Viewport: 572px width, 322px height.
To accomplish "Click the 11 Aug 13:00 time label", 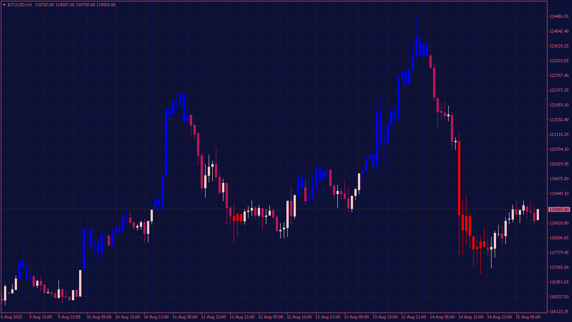I will [x=213, y=317].
